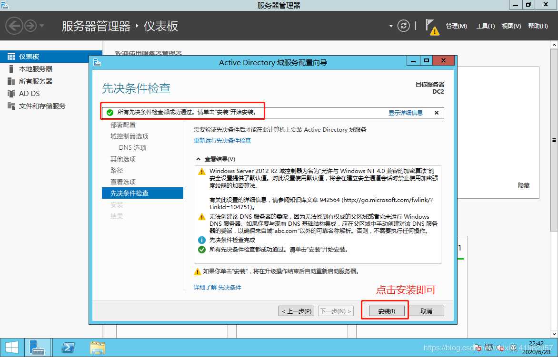558x357 pixels.
Task: Click the 所有服务器 sidebar icon
Action: click(11, 81)
